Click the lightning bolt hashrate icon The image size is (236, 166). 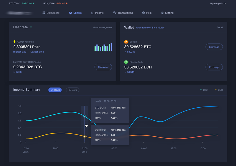[x=14, y=42]
